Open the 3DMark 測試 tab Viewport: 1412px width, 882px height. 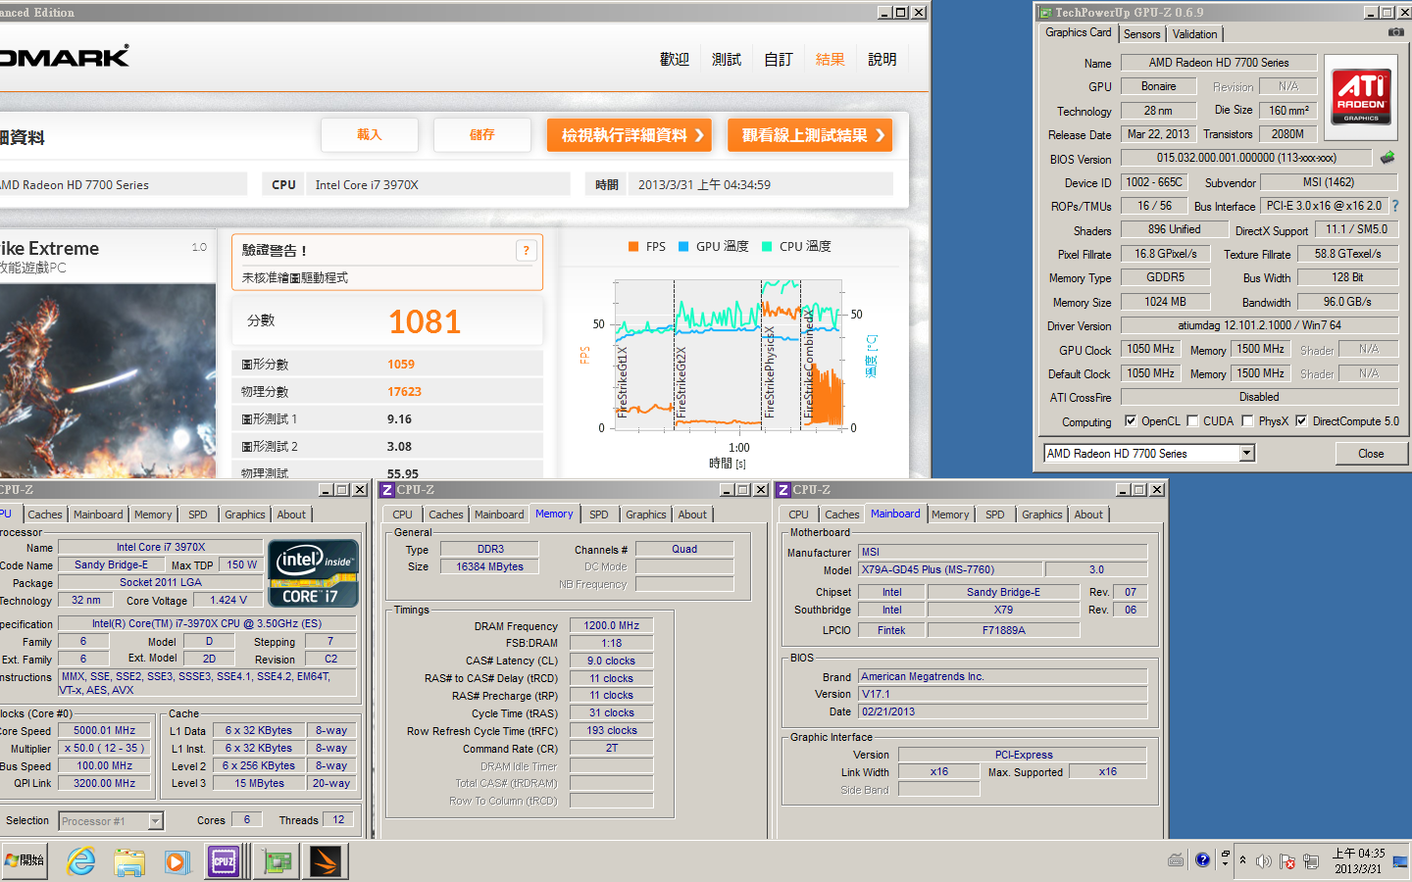click(727, 60)
